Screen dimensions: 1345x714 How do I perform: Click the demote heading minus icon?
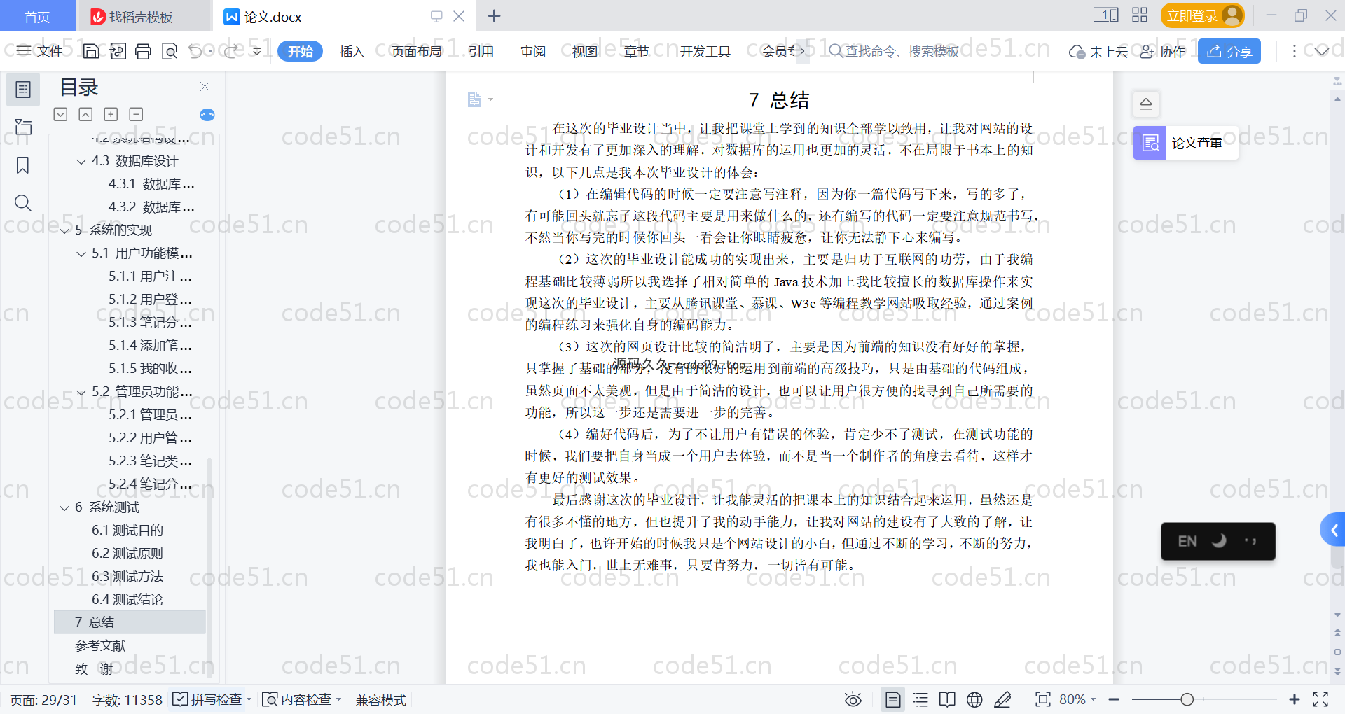point(136,114)
